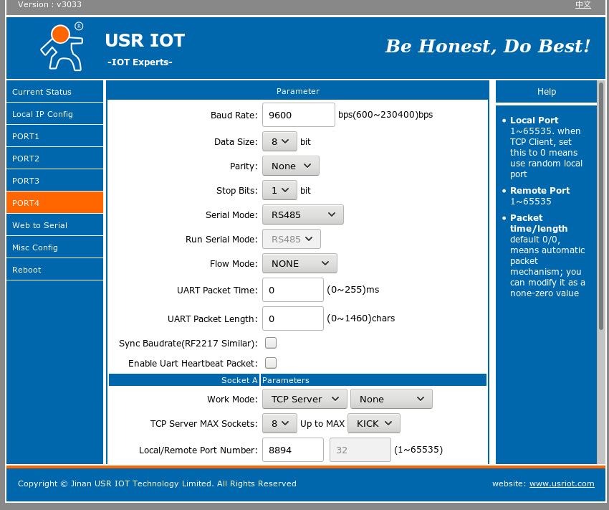Click the USR IOT logo icon
Image resolution: width=609 pixels, height=510 pixels.
tap(62, 46)
